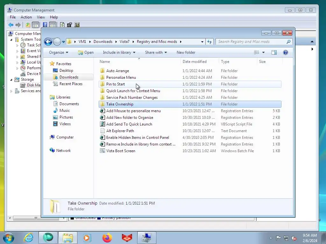Click back arrow in Computer Management toolbar
This screenshot has width=326, height=244.
pos(11,25)
